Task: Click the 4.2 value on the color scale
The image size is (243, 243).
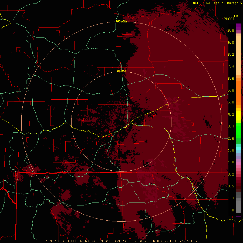Action: click(x=231, y=114)
